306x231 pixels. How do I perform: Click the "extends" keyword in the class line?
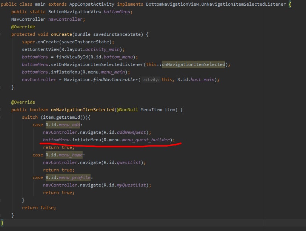point(57,4)
